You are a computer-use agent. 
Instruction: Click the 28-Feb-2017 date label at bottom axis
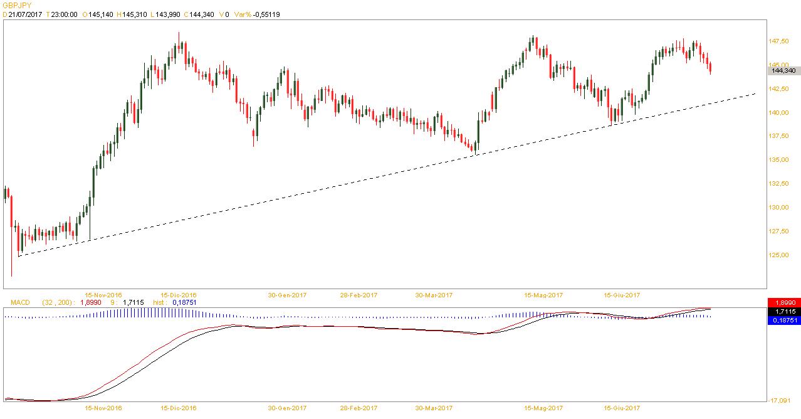(x=359, y=408)
